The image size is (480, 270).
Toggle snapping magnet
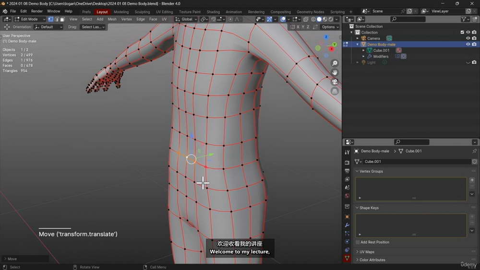click(x=214, y=19)
